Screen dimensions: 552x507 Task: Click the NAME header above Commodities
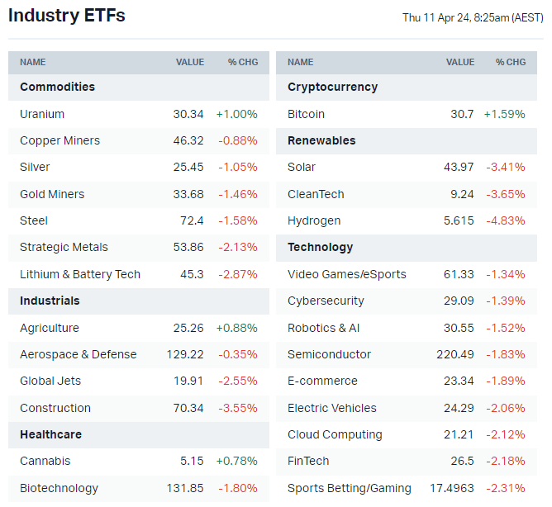pyautogui.click(x=33, y=62)
